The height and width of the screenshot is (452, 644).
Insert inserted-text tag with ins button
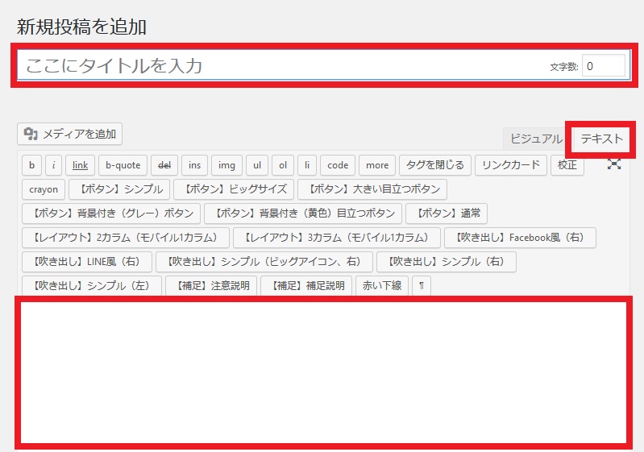(195, 165)
